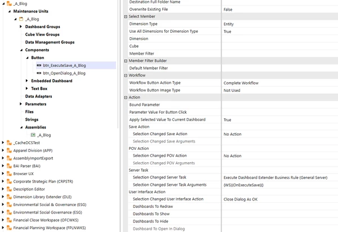Click the Browser UX workspace icon
Screen dimensions: 338x232
(x=9, y=173)
